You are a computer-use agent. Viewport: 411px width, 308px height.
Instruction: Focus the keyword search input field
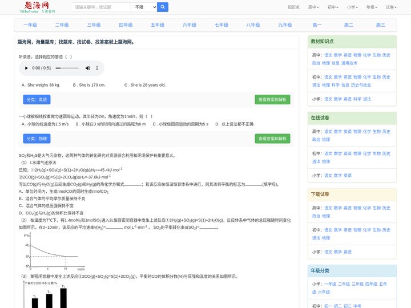click(x=100, y=7)
